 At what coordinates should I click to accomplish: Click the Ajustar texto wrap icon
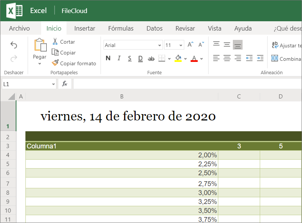pyautogui.click(x=275, y=45)
